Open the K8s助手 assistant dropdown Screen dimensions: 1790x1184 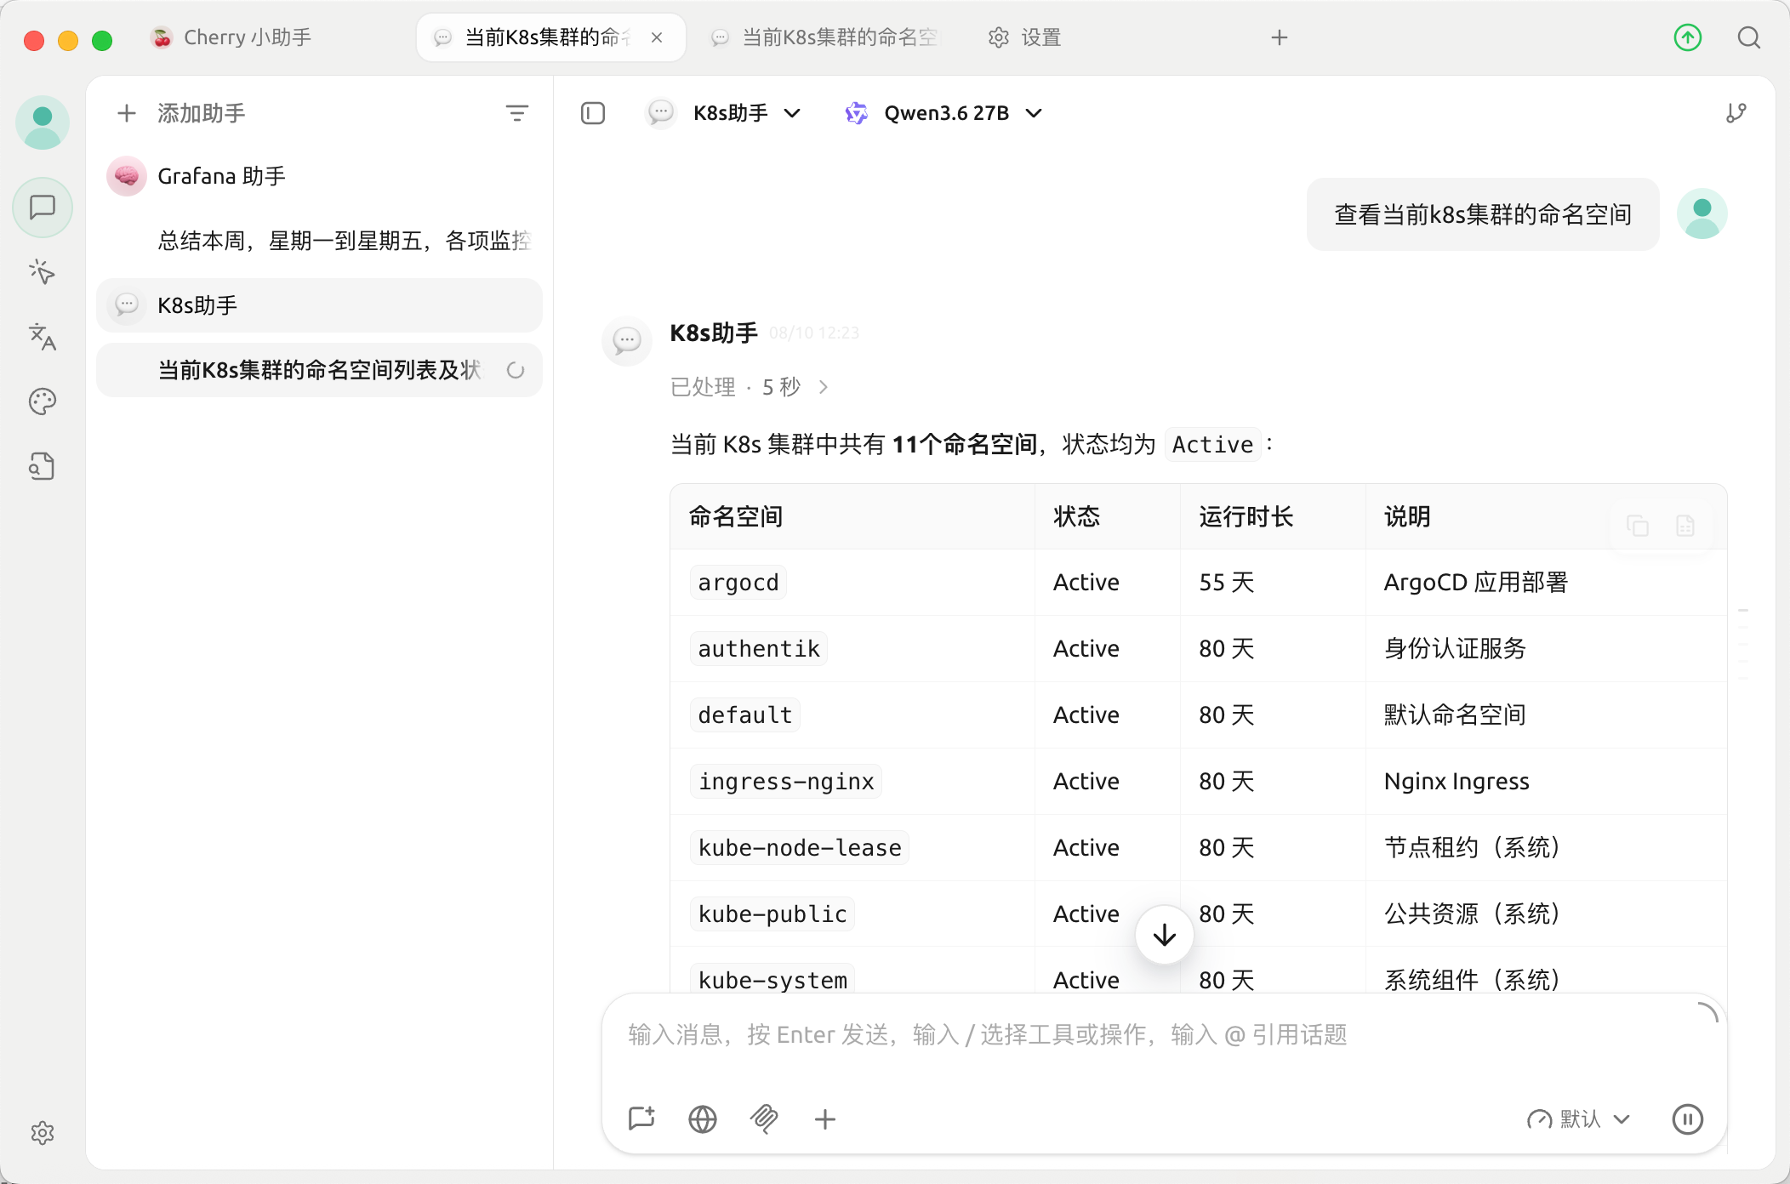(x=724, y=113)
